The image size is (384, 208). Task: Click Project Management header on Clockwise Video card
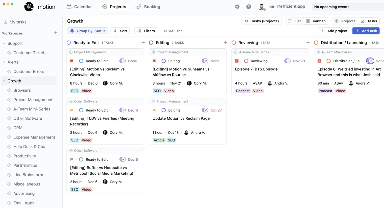tap(90, 52)
